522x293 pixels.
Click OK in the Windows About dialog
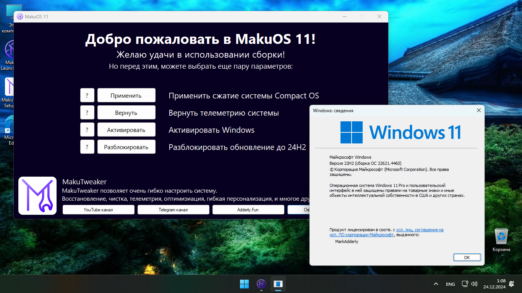(467, 258)
